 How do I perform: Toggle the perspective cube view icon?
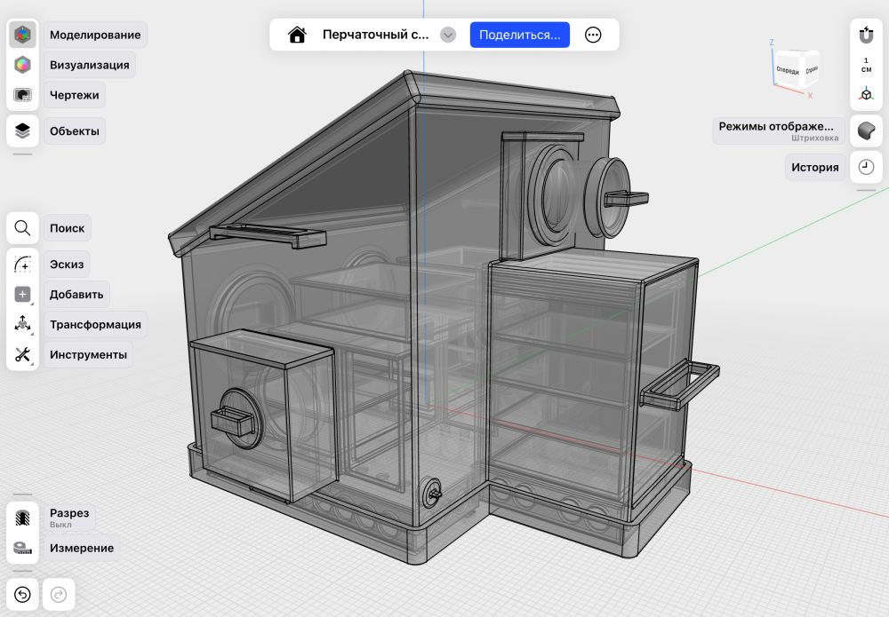[x=866, y=94]
